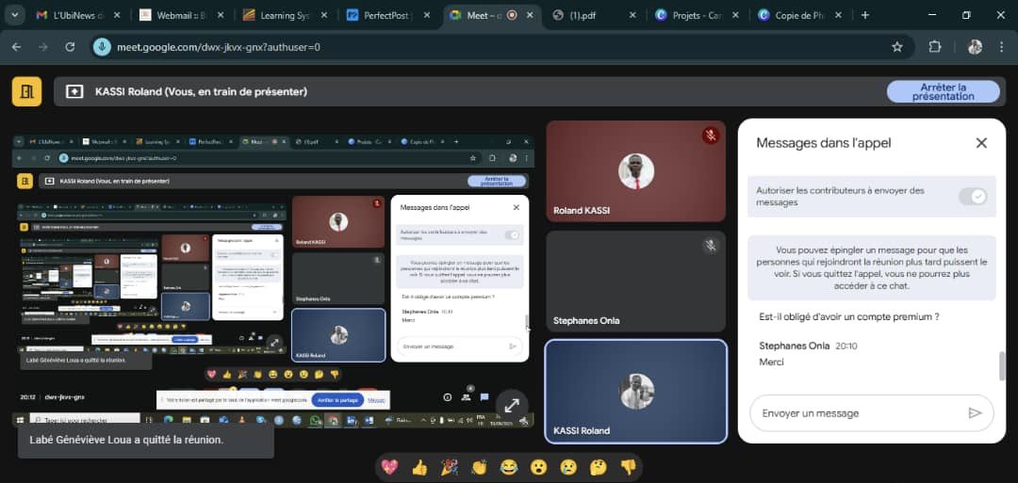Image resolution: width=1018 pixels, height=483 pixels.
Task: Close the Messages dans l'appel panel
Action: tap(981, 143)
